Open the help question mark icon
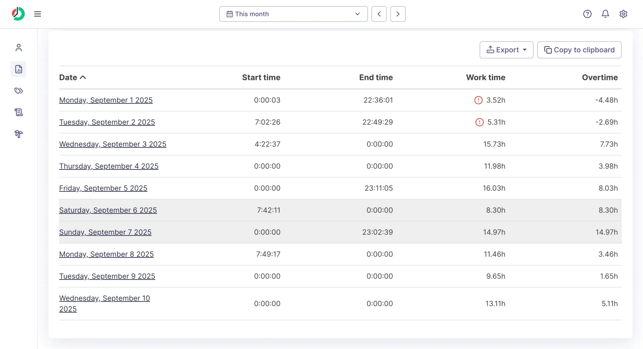This screenshot has height=349, width=643. [x=587, y=14]
